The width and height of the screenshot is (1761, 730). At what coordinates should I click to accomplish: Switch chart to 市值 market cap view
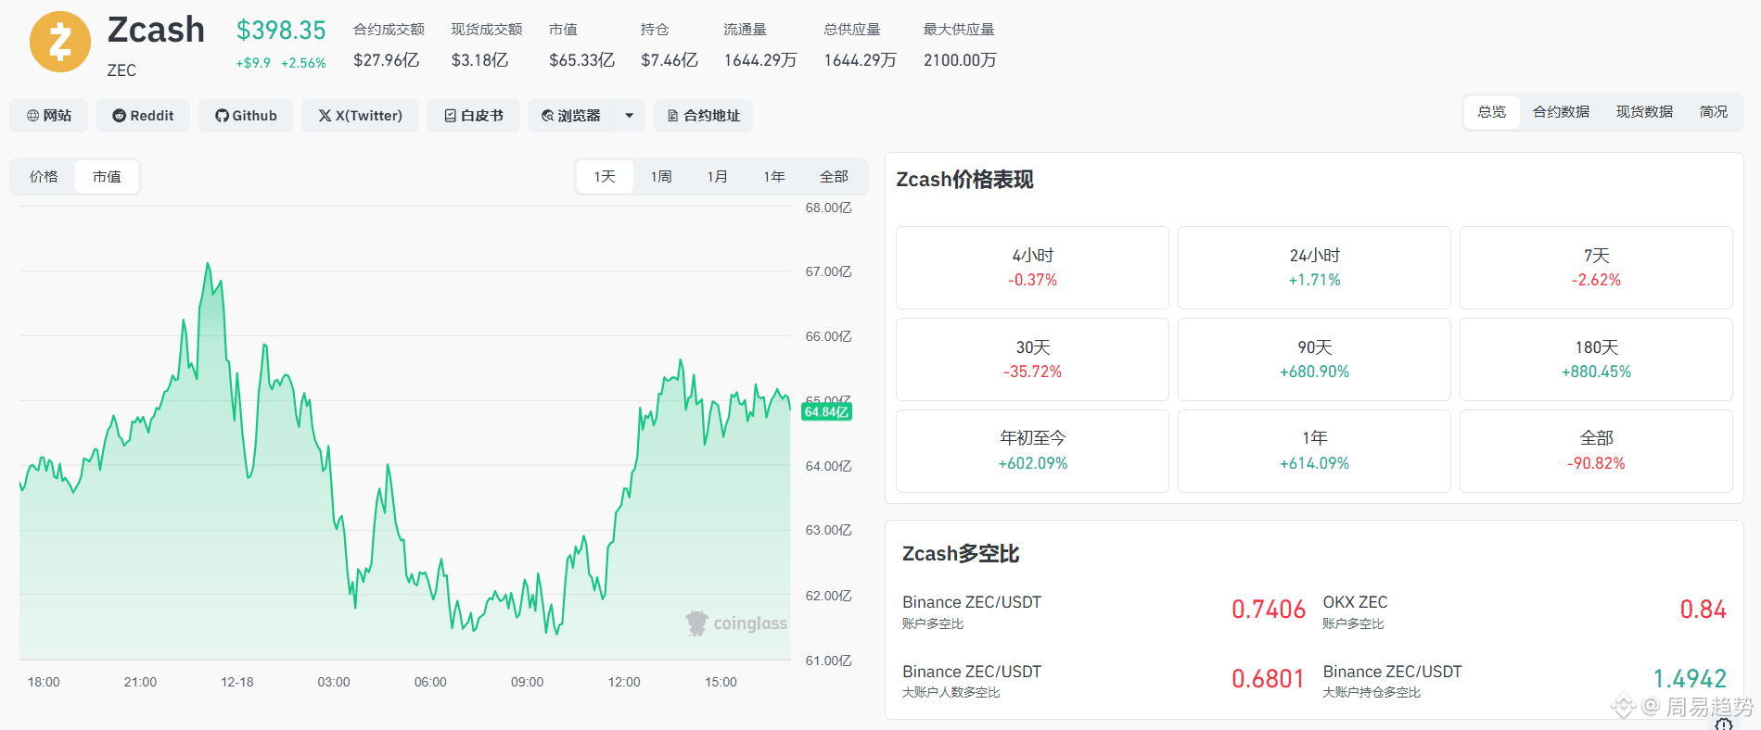[x=107, y=177]
